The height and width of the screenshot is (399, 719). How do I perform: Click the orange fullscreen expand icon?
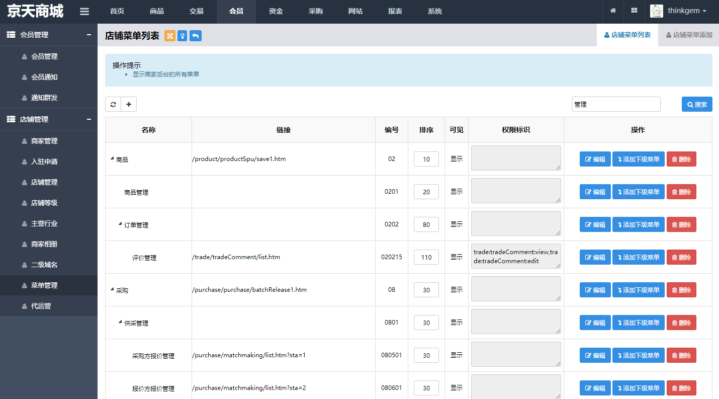[x=170, y=36]
